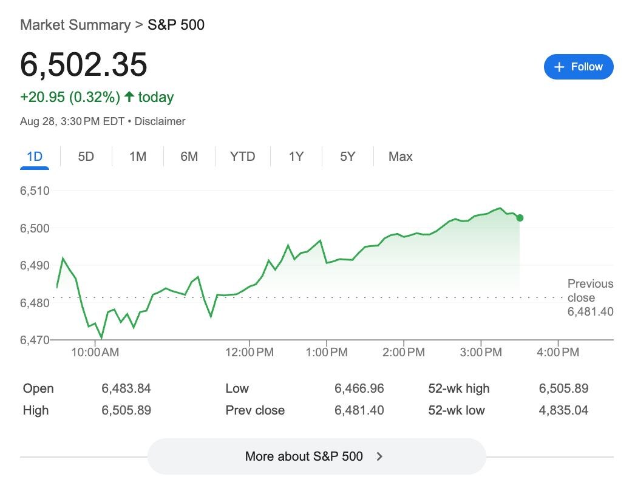Click the plus icon in Follow button
635x488 pixels.
560,67
